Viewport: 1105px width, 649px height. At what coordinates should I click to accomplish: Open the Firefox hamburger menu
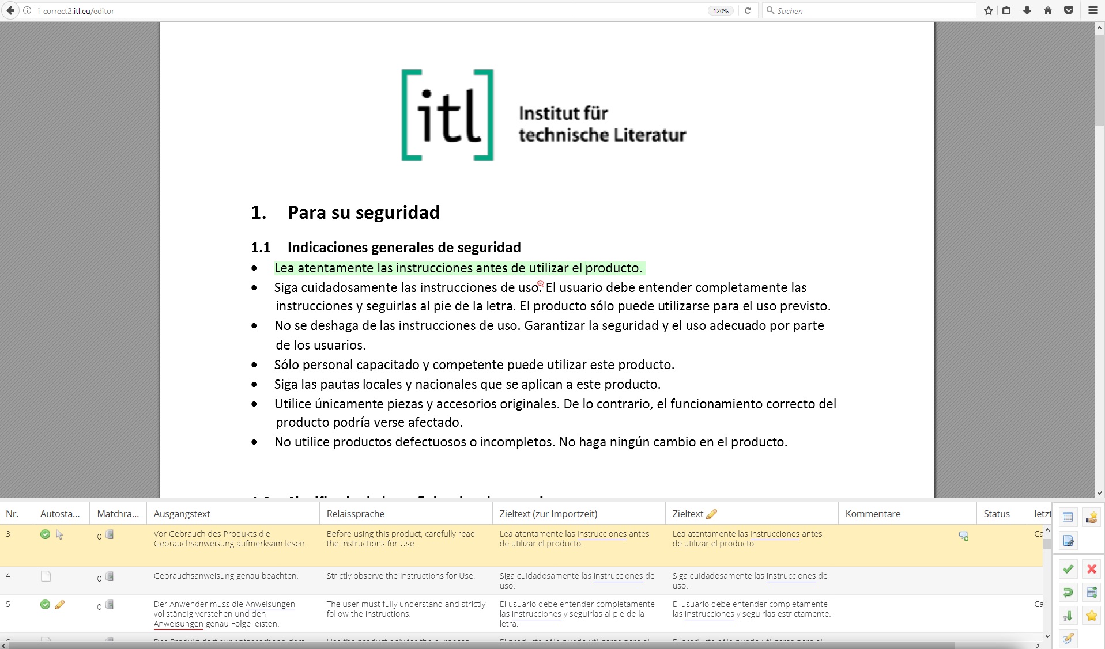pos(1092,10)
